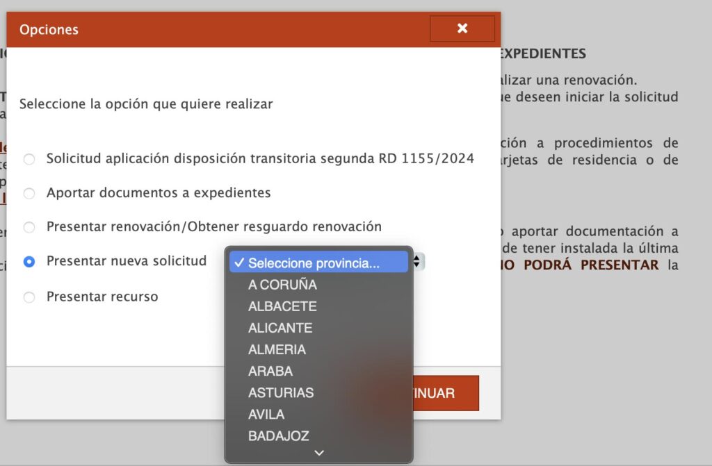Viewport: 712px width, 466px height.
Task: Select ALBACETE in the province dropdown
Action: tap(282, 306)
